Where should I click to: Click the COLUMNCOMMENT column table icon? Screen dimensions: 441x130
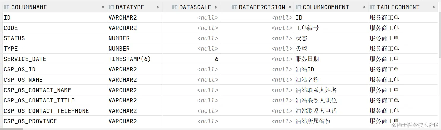coord(298,7)
